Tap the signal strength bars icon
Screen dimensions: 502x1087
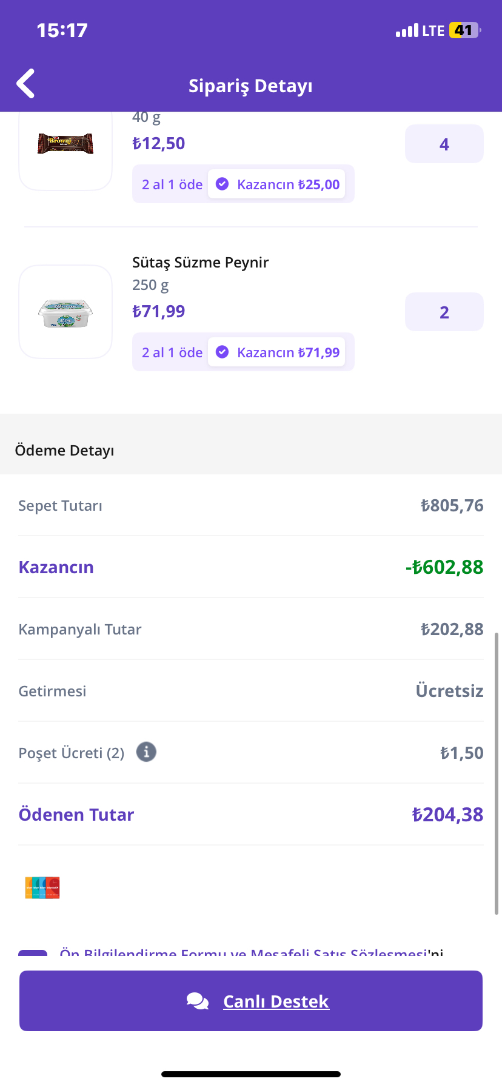coord(407,30)
